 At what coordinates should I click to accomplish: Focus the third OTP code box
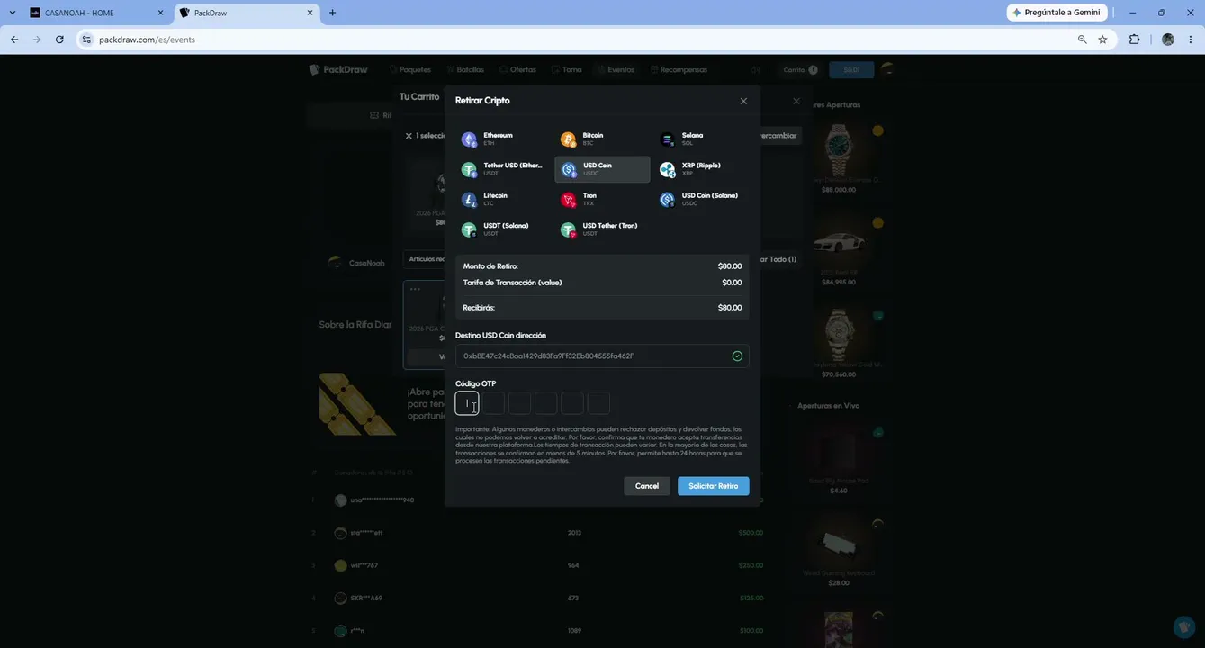[519, 403]
